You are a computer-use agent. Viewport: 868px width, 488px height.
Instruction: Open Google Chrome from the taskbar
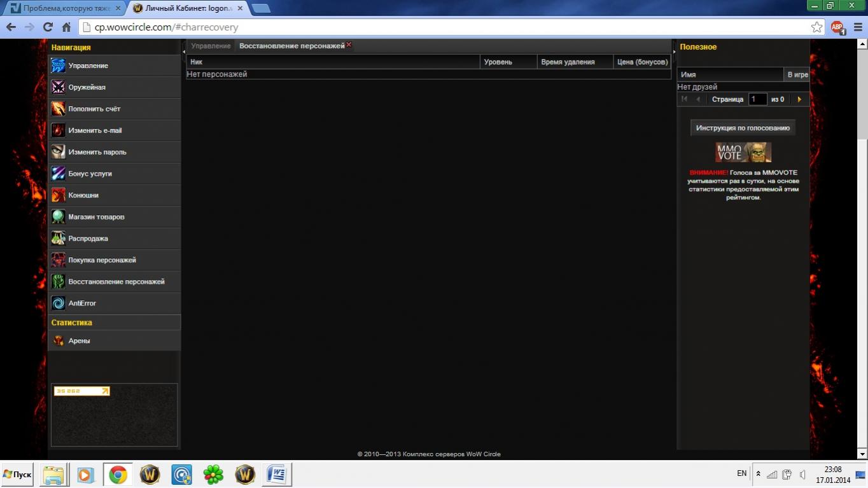[118, 475]
